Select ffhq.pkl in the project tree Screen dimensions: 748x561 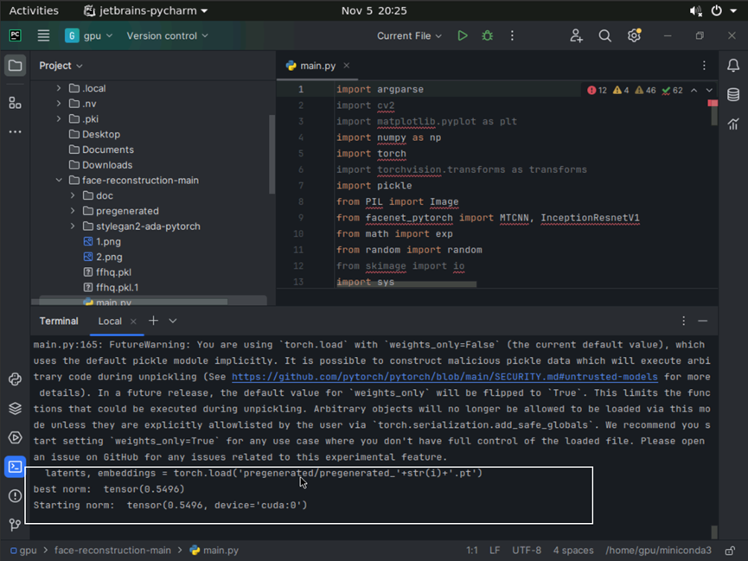[113, 272]
